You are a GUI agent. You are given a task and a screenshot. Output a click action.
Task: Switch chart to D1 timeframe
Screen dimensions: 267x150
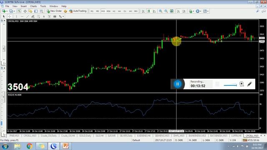125,11
